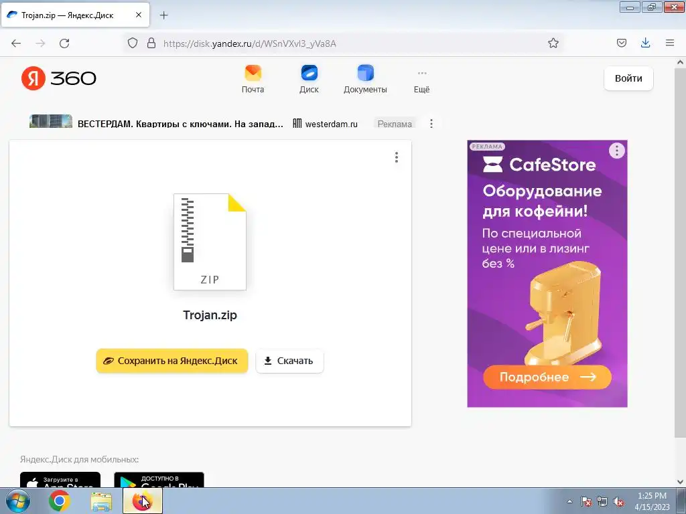686x514 pixels.
Task: Click the forward navigation arrow
Action: (40, 44)
